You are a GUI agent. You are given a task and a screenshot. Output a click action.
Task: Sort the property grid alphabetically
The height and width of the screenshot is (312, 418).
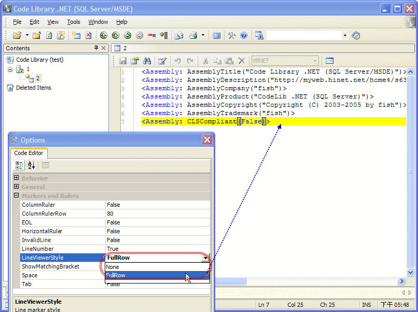tap(31, 165)
